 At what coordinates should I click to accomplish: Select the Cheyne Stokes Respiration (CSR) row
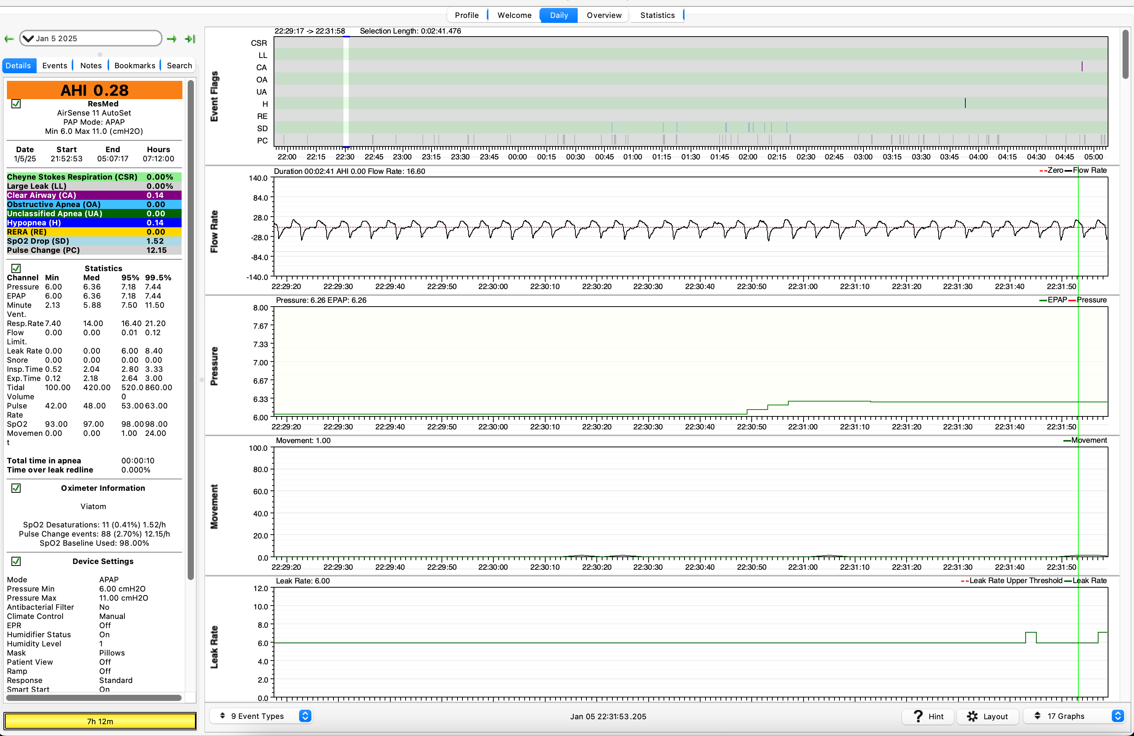pos(94,177)
